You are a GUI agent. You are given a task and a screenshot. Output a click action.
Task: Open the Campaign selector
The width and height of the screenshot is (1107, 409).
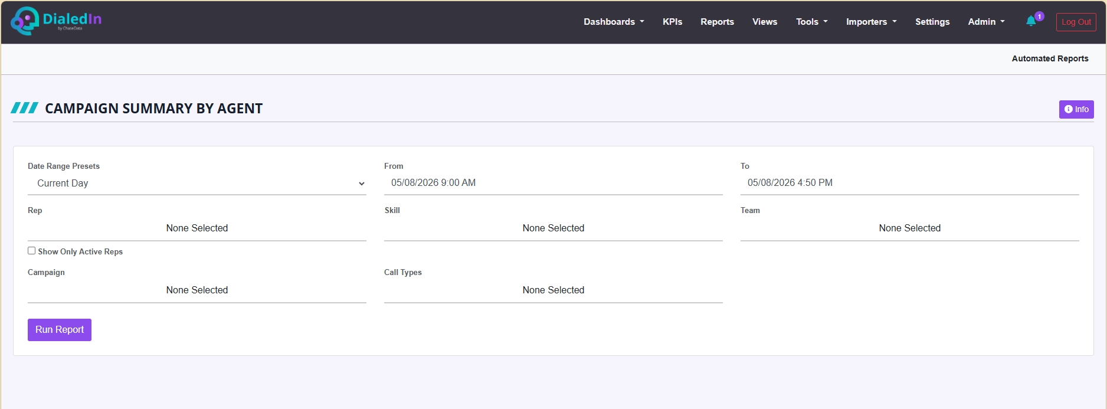tap(197, 290)
